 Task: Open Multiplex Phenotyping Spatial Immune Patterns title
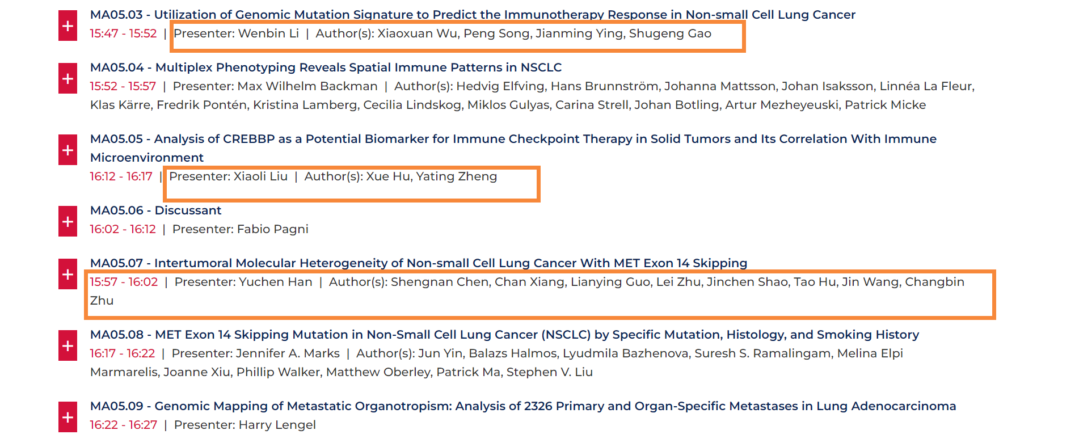326,68
